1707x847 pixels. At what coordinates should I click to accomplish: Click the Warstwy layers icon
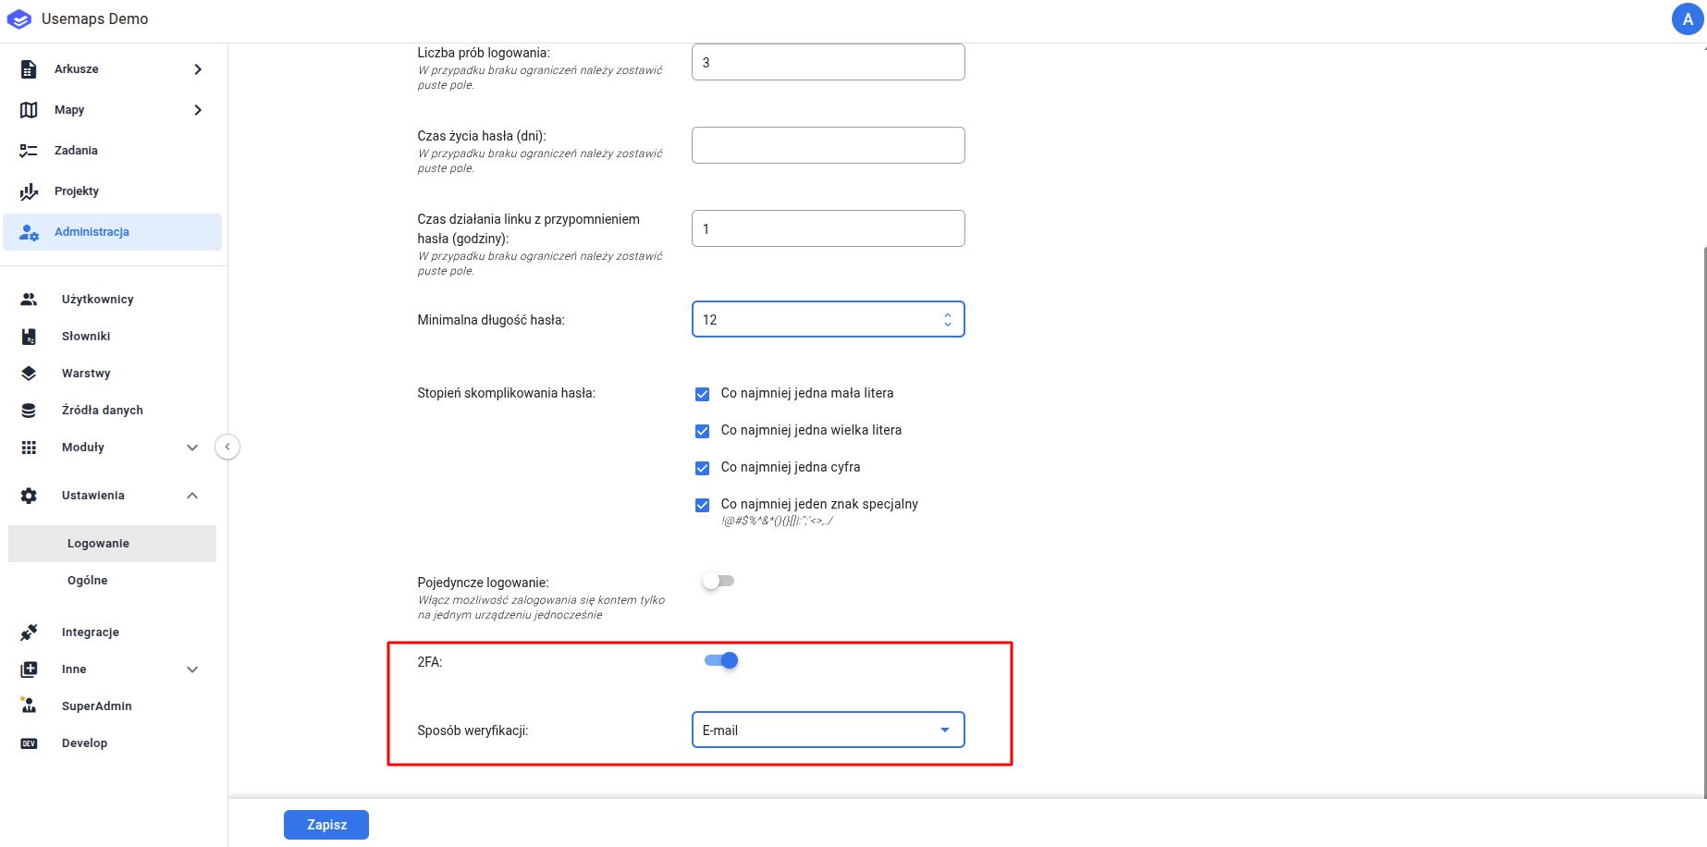click(x=29, y=374)
